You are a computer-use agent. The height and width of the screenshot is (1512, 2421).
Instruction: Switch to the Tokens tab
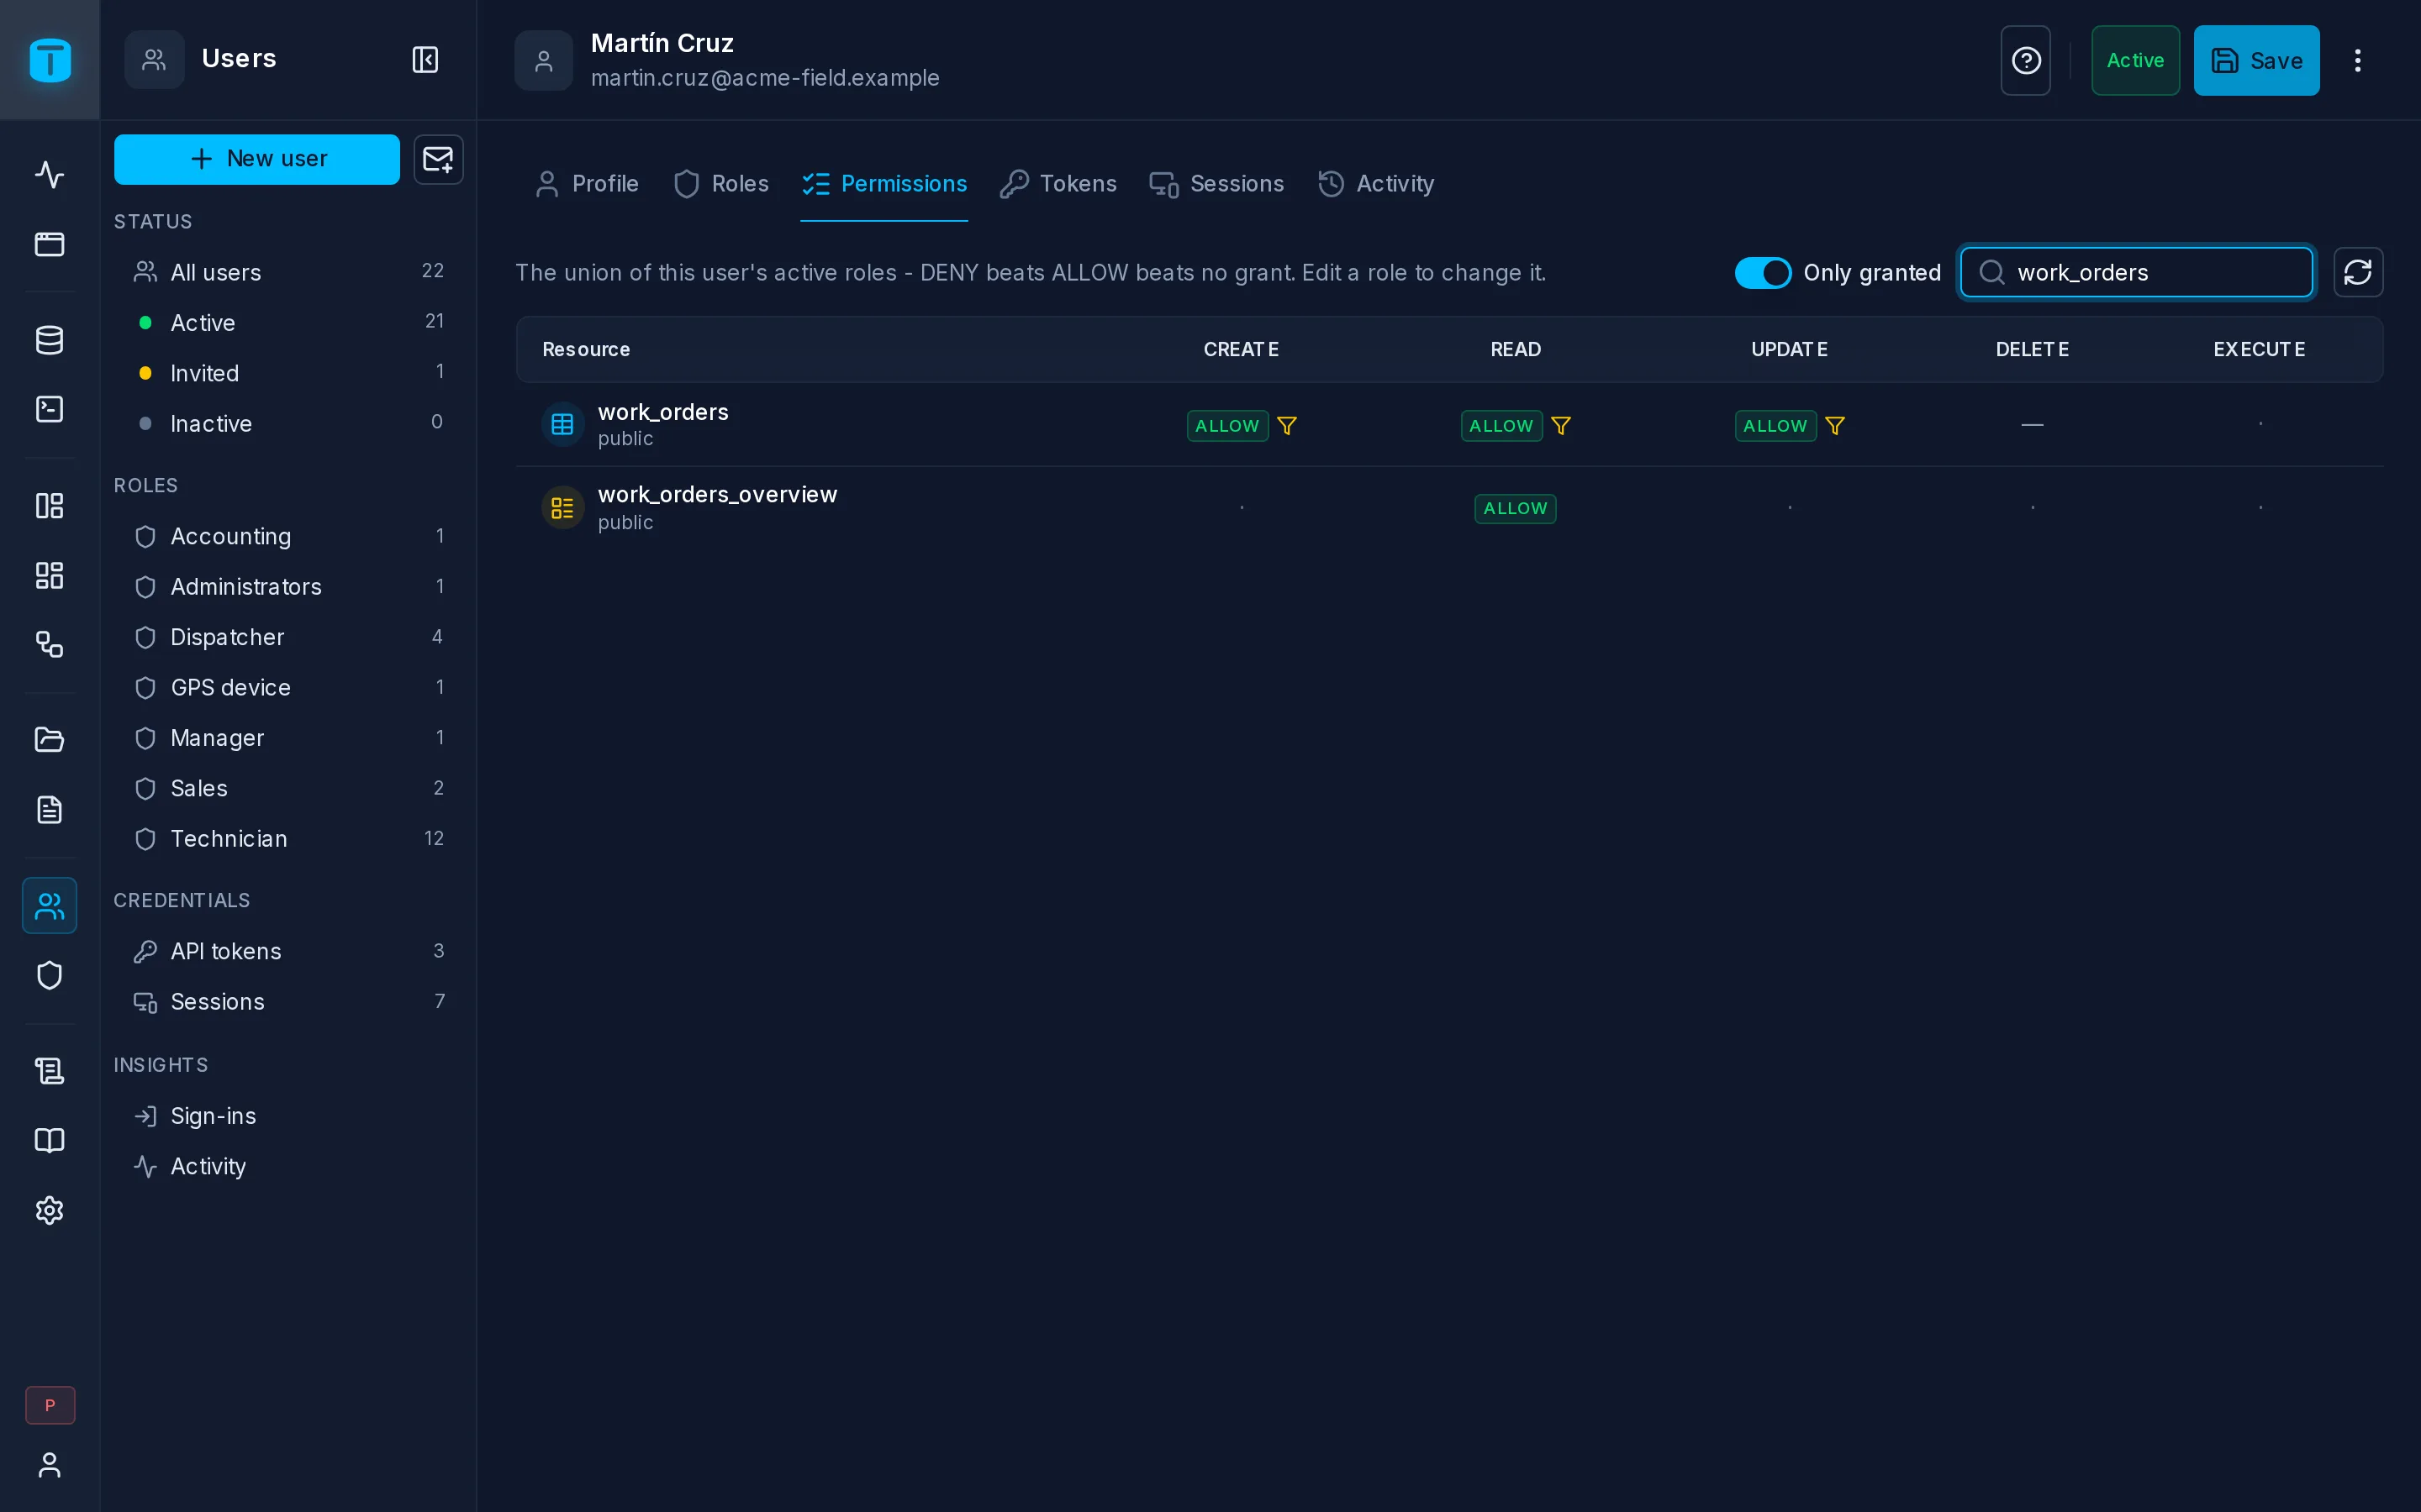(1058, 184)
